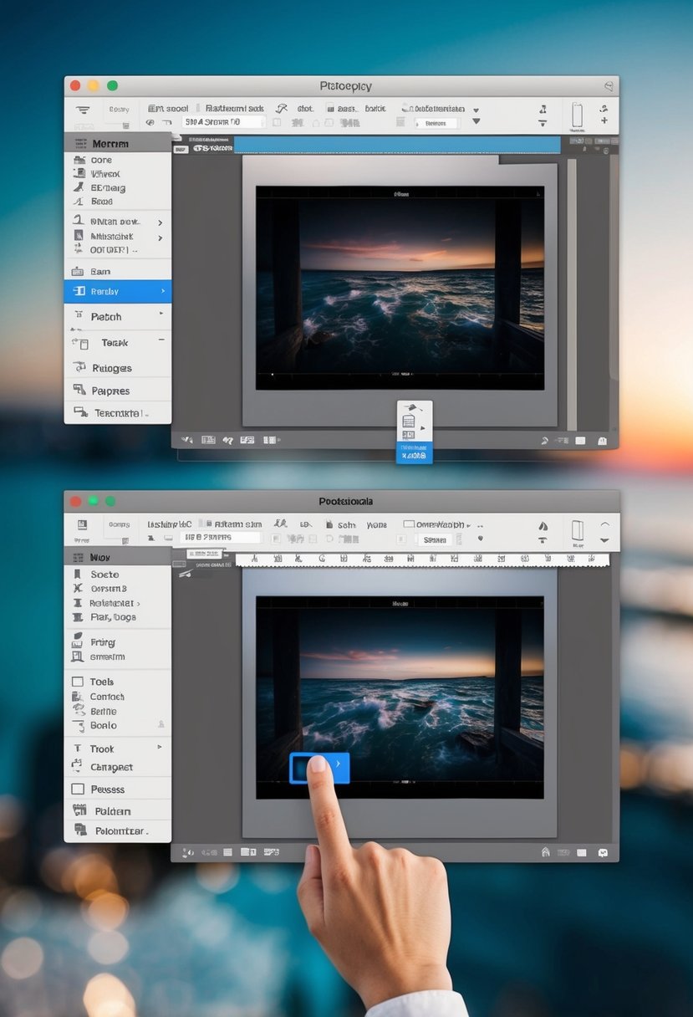The image size is (693, 1017).
Task: Expand the submenu arrow on highlighted Rerday item
Action: 162,291
